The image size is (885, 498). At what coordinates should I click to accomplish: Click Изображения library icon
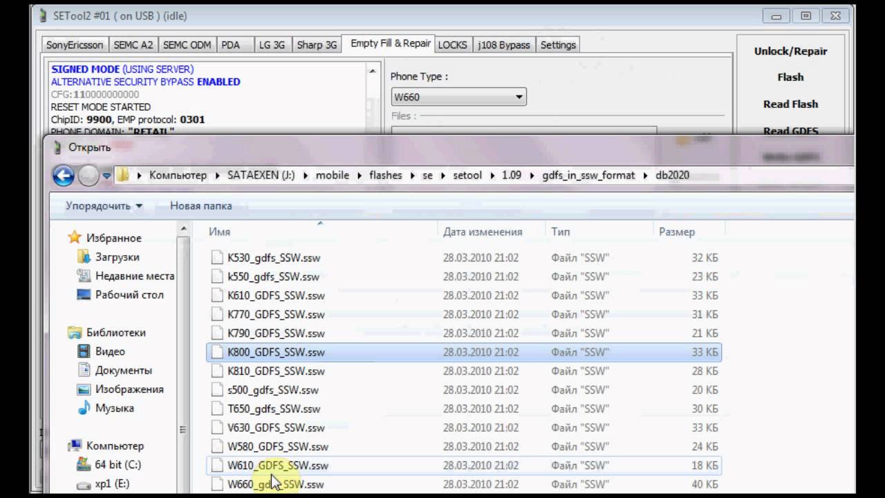pos(84,389)
